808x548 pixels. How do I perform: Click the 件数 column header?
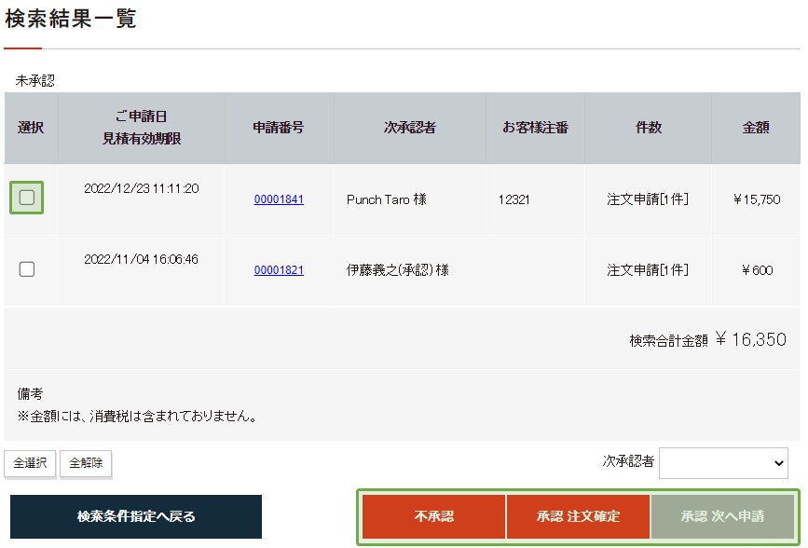(649, 128)
